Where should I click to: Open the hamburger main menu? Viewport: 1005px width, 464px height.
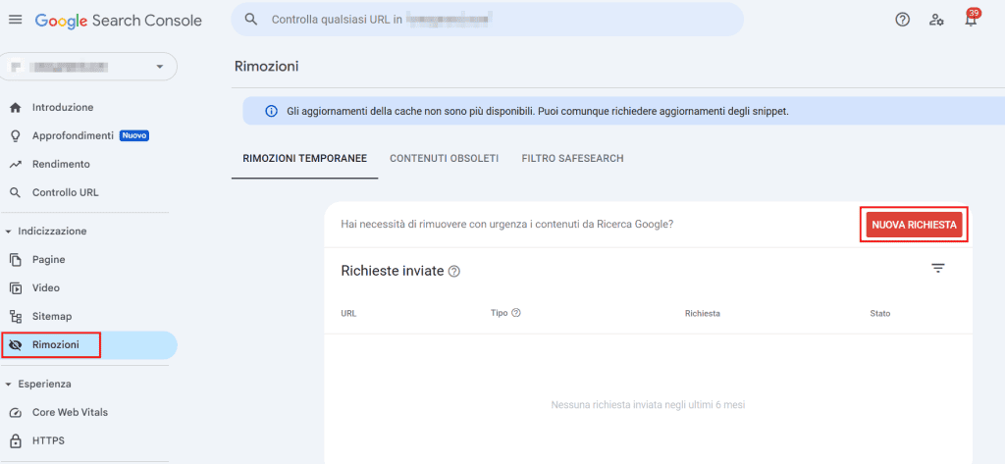tap(15, 20)
